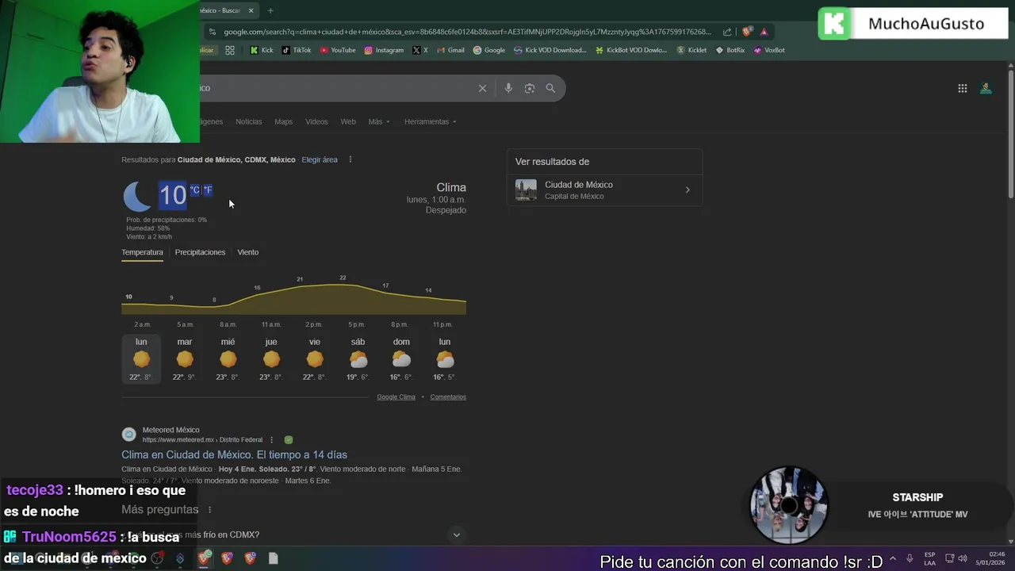Open Google Lens image search

click(530, 88)
